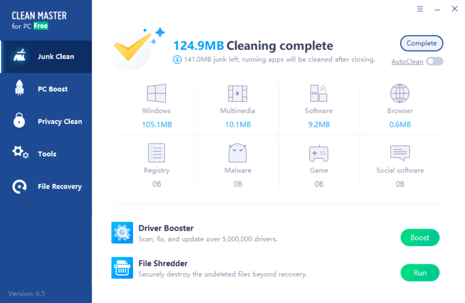Click the Version: 6.5 label
The image size is (465, 303).
pos(26,294)
